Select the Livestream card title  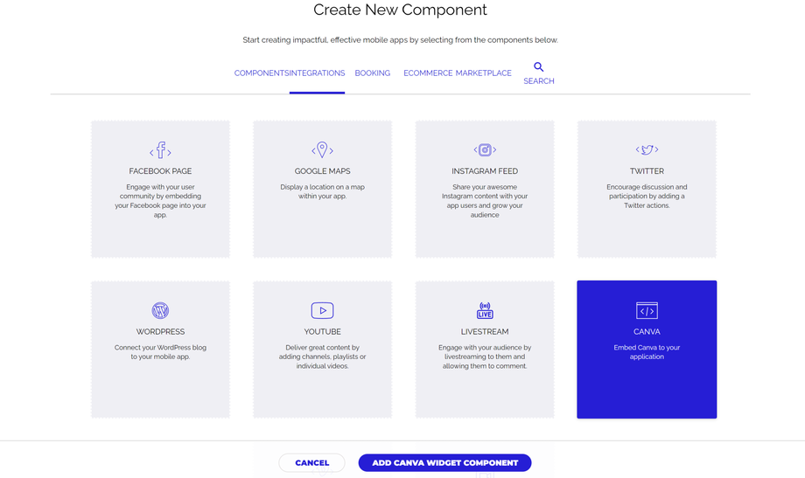[x=485, y=332]
